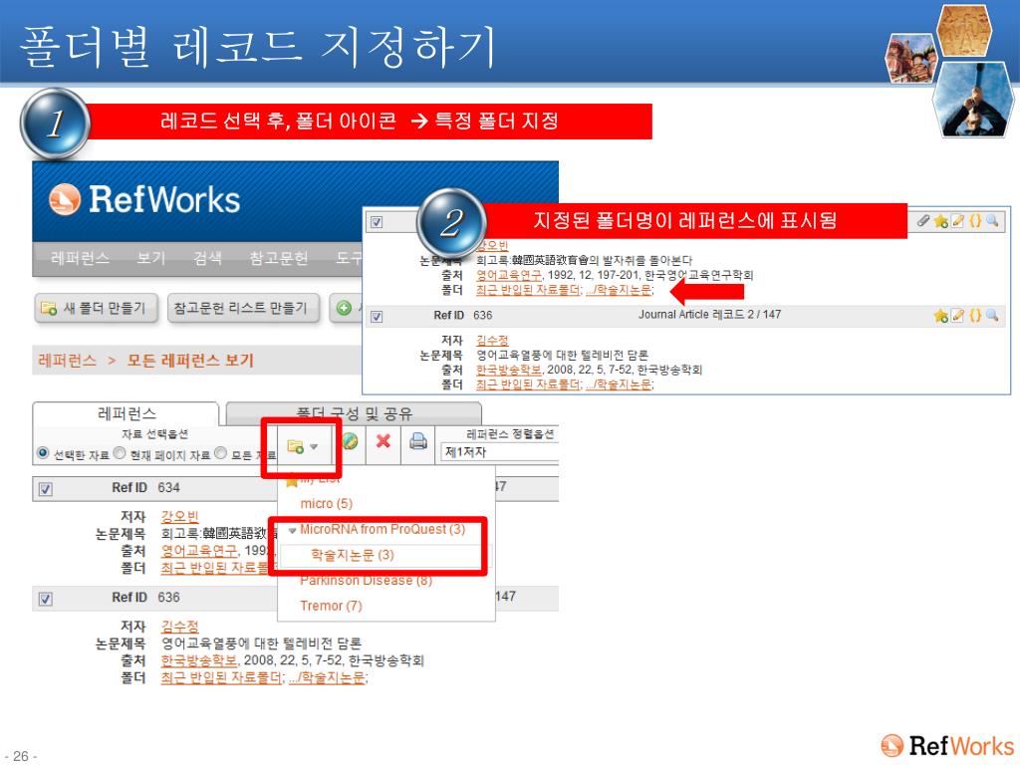Choose Tremor (7) from the folder list
The width and height of the screenshot is (1020, 765).
click(x=331, y=606)
